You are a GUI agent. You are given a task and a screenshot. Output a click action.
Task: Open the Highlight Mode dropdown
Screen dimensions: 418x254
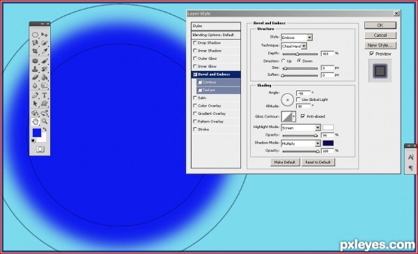pos(301,128)
